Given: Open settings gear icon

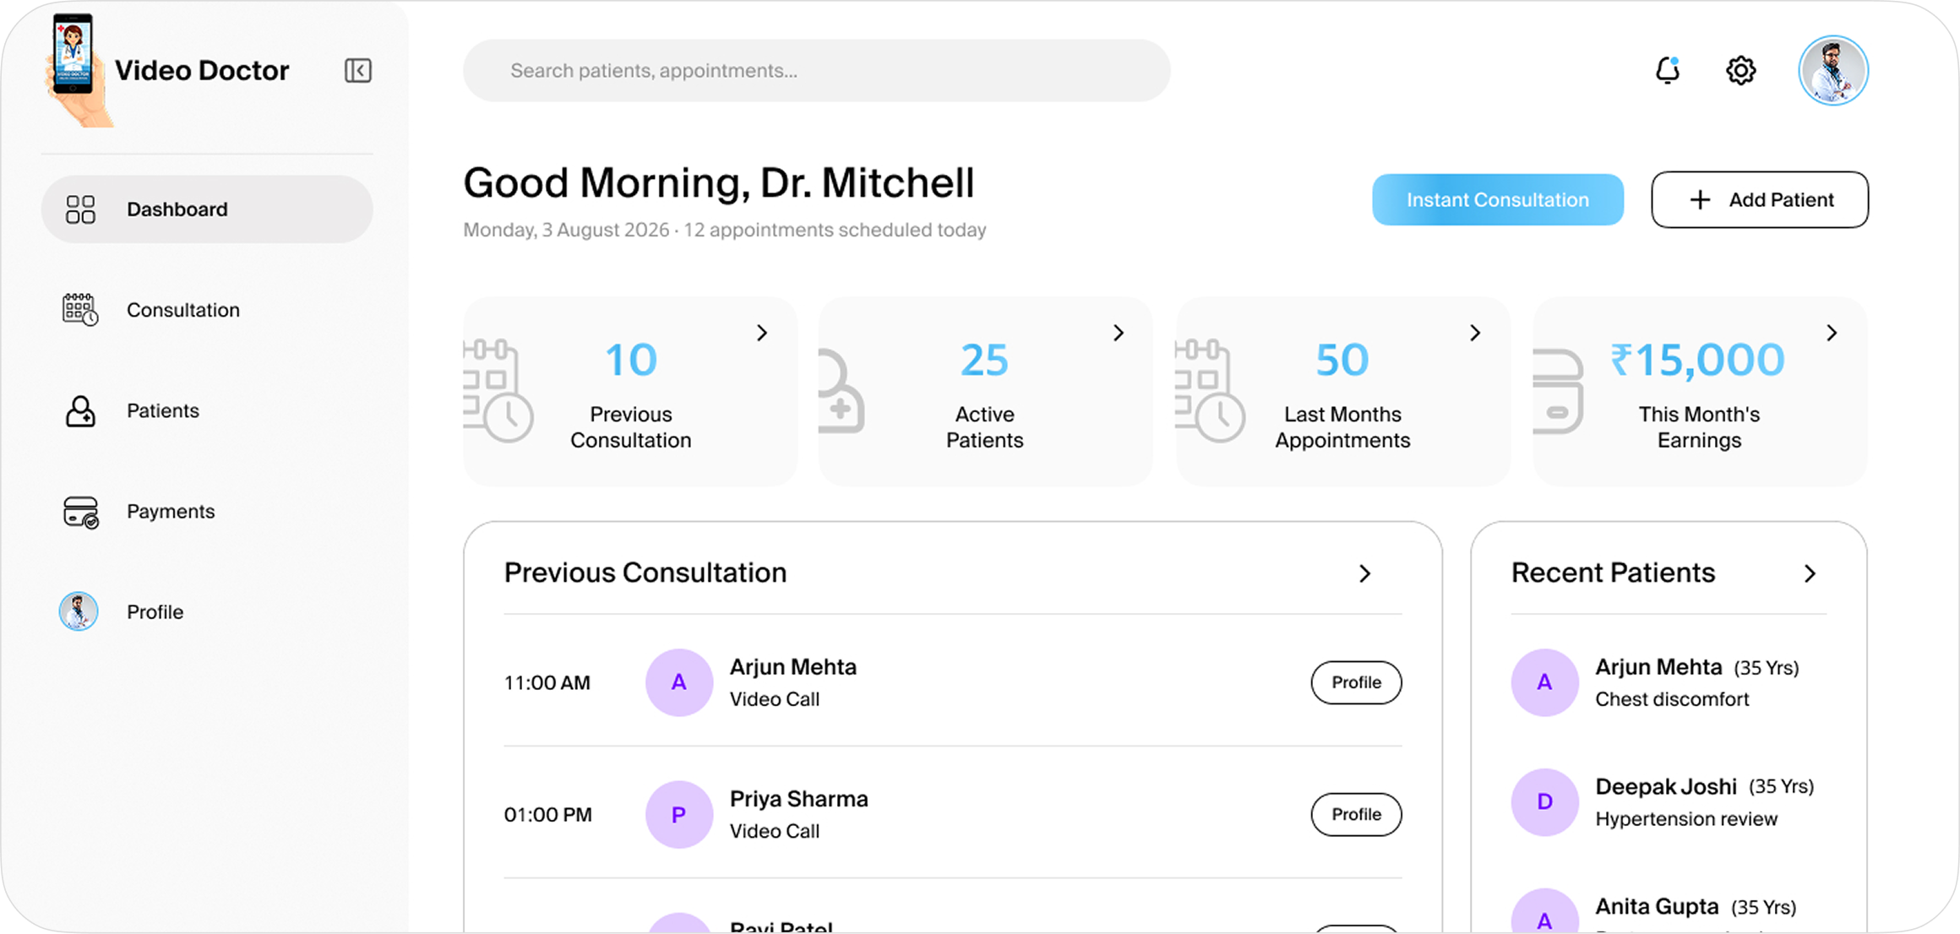Looking at the screenshot, I should click(1740, 70).
